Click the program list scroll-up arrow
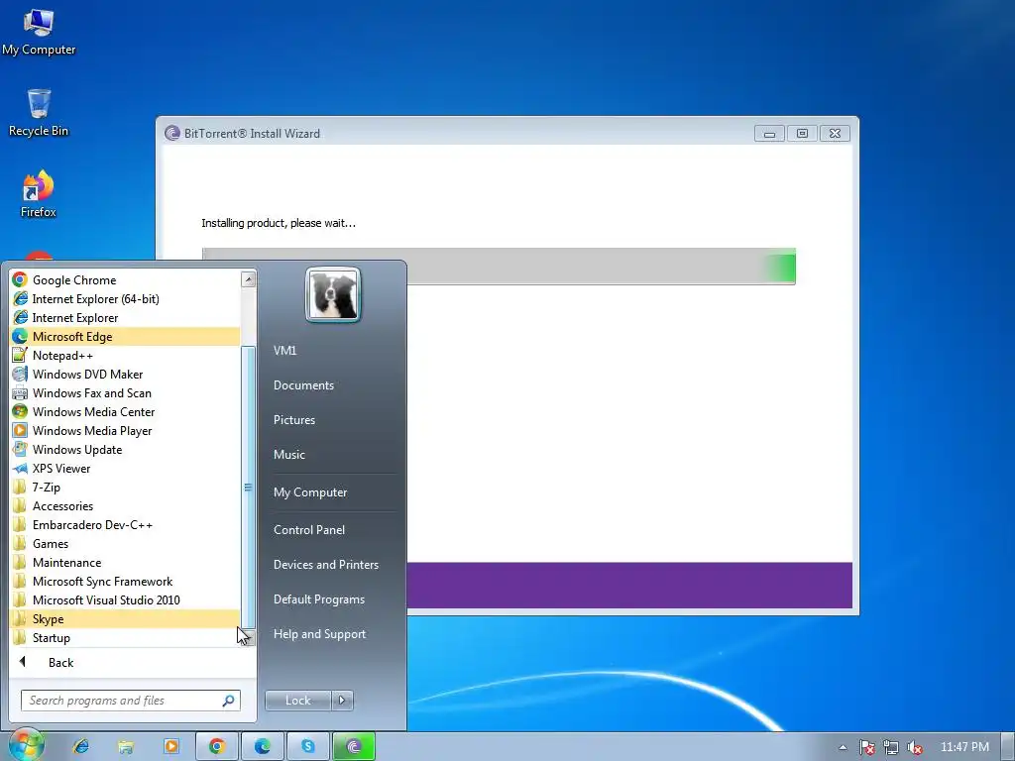The width and height of the screenshot is (1015, 761). 248,278
